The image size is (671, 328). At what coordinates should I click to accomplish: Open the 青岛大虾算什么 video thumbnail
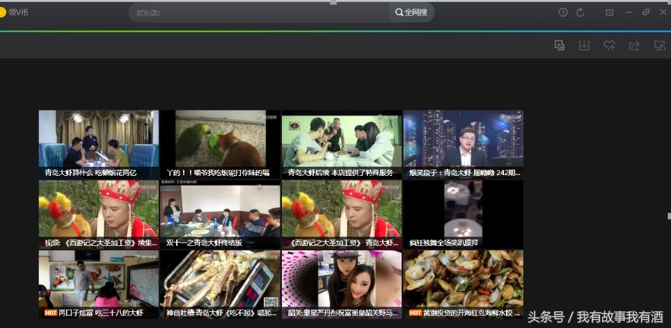[98, 144]
